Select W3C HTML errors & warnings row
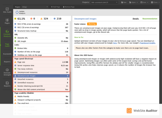The width and height of the screenshot is (162, 118). (41, 24)
